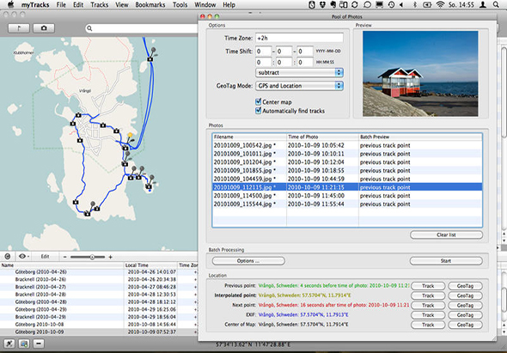Screen dimensions: 507x353
Task: Toggle the Center map checkbox
Action: [x=259, y=102]
